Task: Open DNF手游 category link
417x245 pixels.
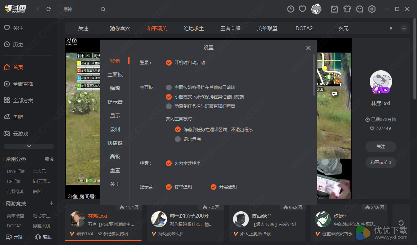Action: (16, 171)
